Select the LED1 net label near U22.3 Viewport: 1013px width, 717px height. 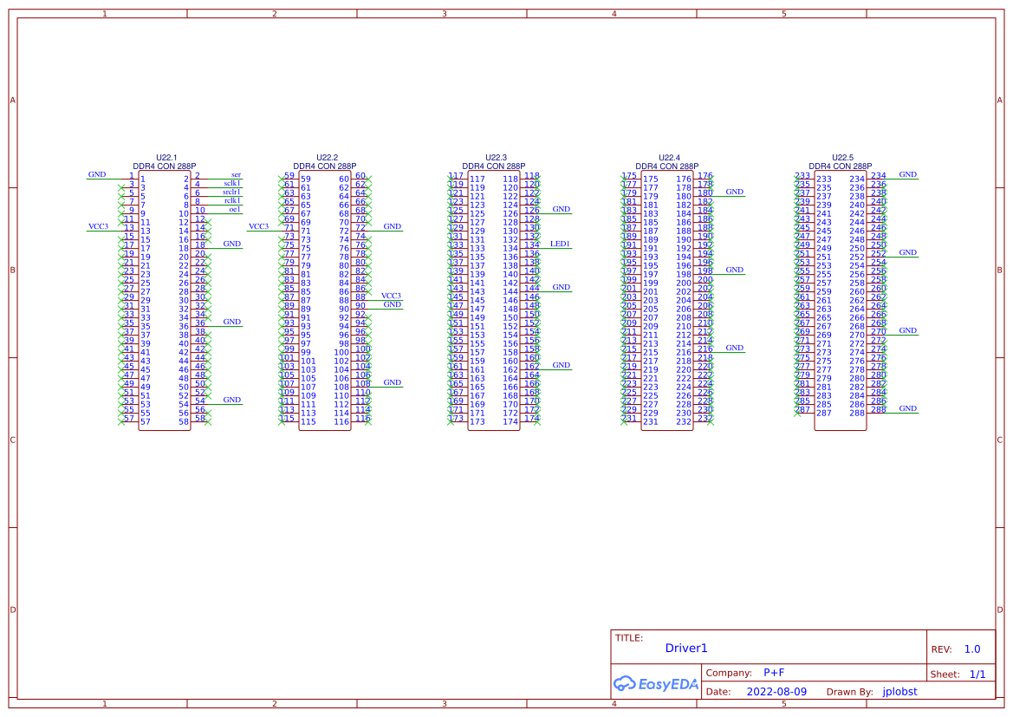tap(561, 244)
